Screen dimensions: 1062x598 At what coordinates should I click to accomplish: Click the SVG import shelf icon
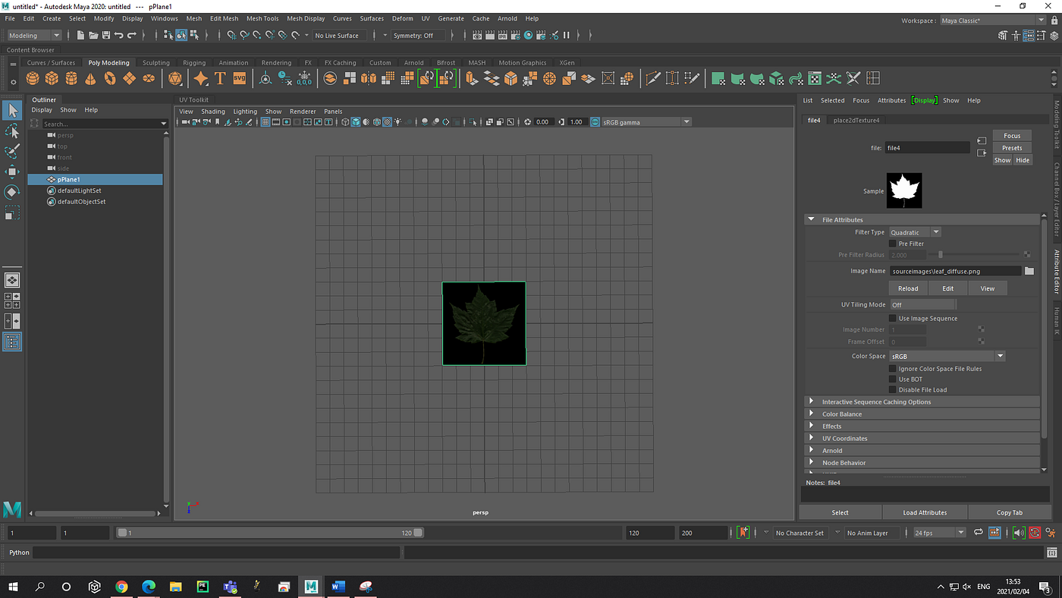pos(239,78)
